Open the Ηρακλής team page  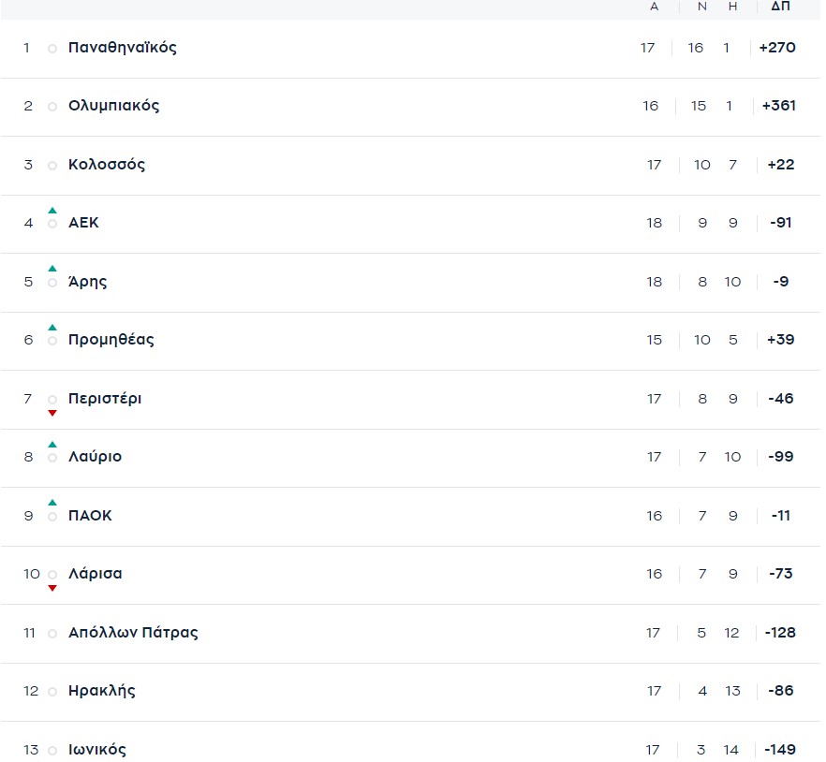102,691
